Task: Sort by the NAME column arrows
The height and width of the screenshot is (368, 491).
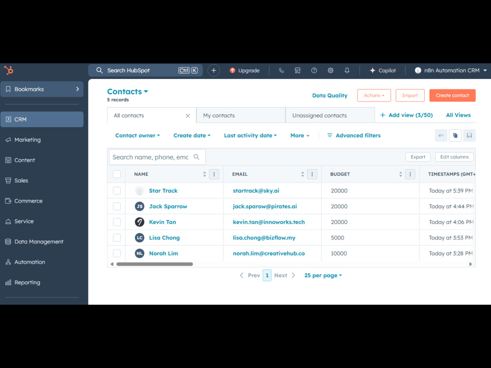Action: point(204,174)
